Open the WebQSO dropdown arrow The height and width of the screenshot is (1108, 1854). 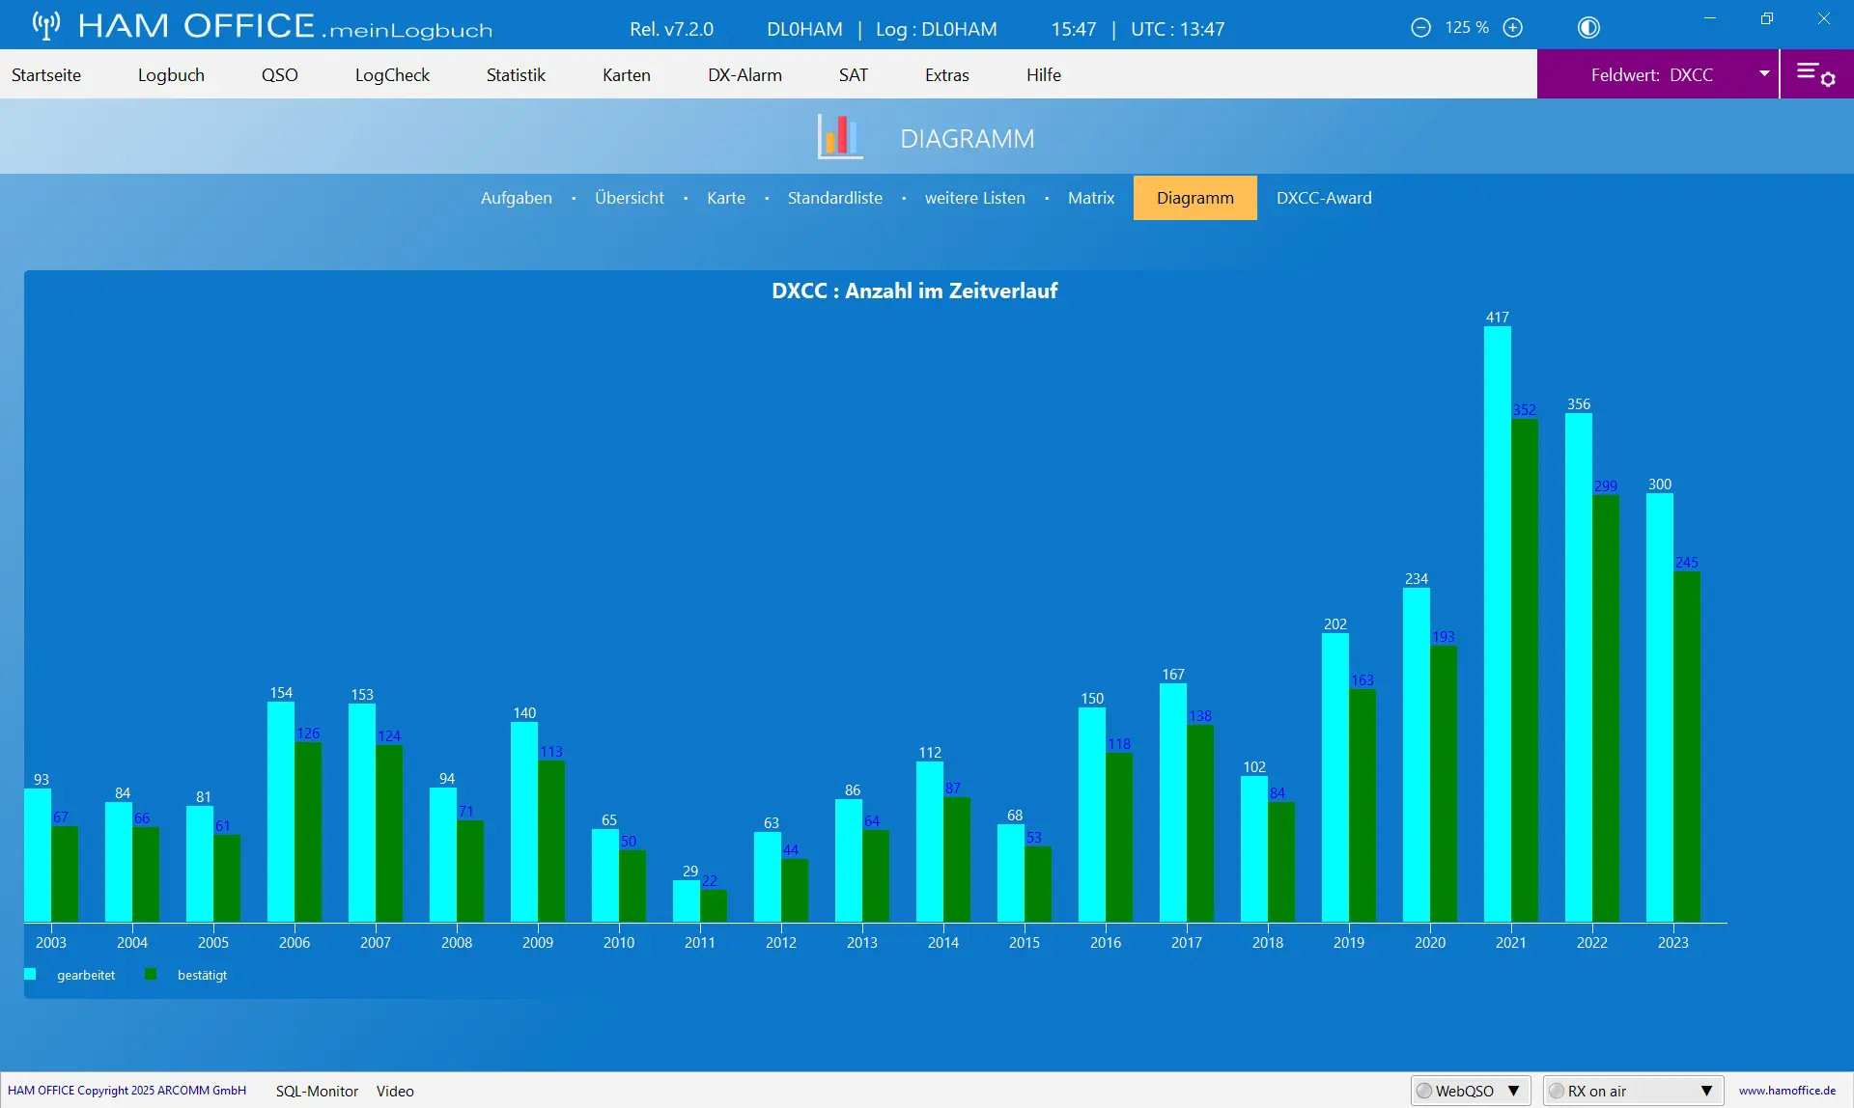click(1514, 1091)
